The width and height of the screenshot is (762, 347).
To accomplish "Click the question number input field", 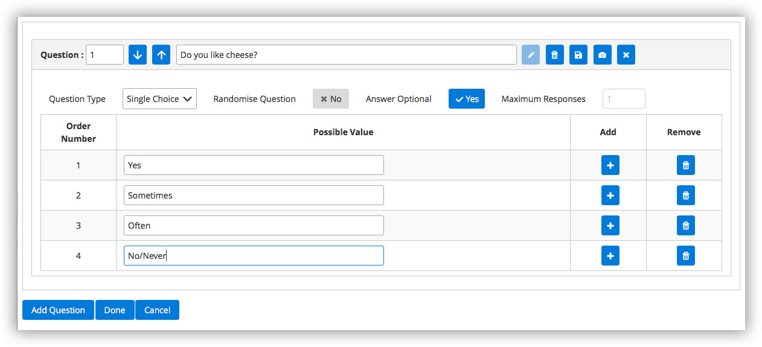I will [x=104, y=55].
